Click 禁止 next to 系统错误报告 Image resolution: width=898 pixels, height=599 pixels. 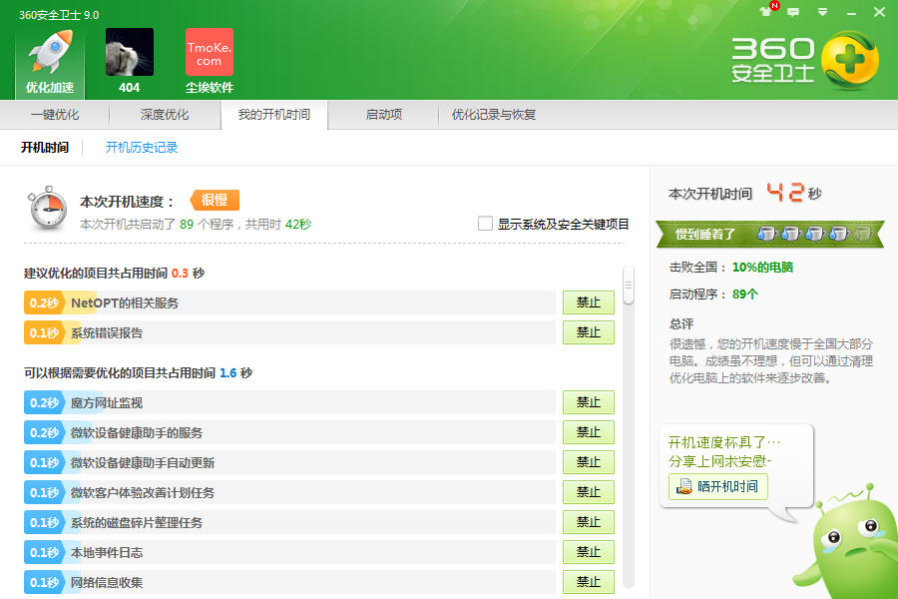pos(588,332)
